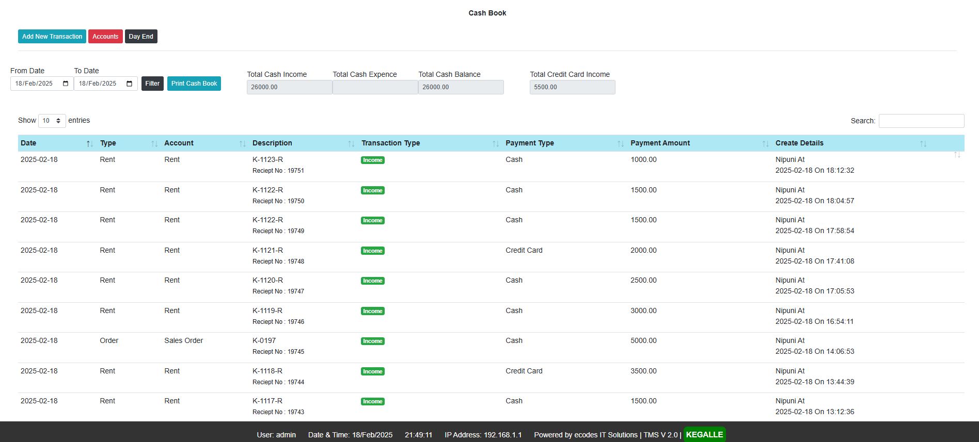Viewport: 979px width, 442px height.
Task: Click the From Date input field
Action: tap(42, 84)
